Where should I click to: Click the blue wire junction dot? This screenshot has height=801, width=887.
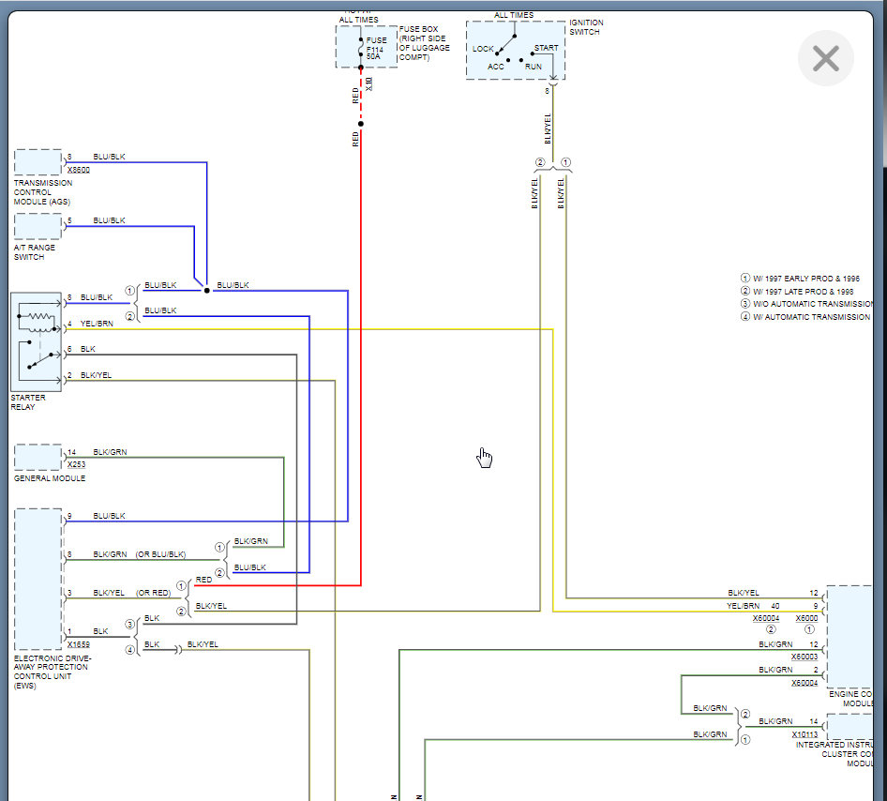coord(206,290)
